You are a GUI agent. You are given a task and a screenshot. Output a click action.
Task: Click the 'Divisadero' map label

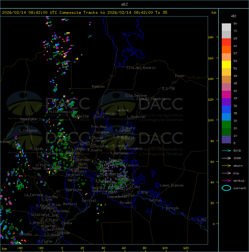click(x=133, y=148)
